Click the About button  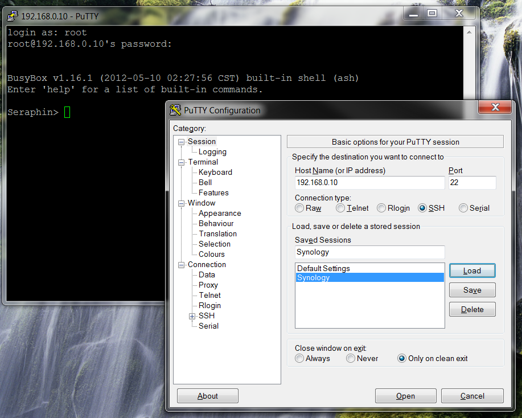point(207,396)
